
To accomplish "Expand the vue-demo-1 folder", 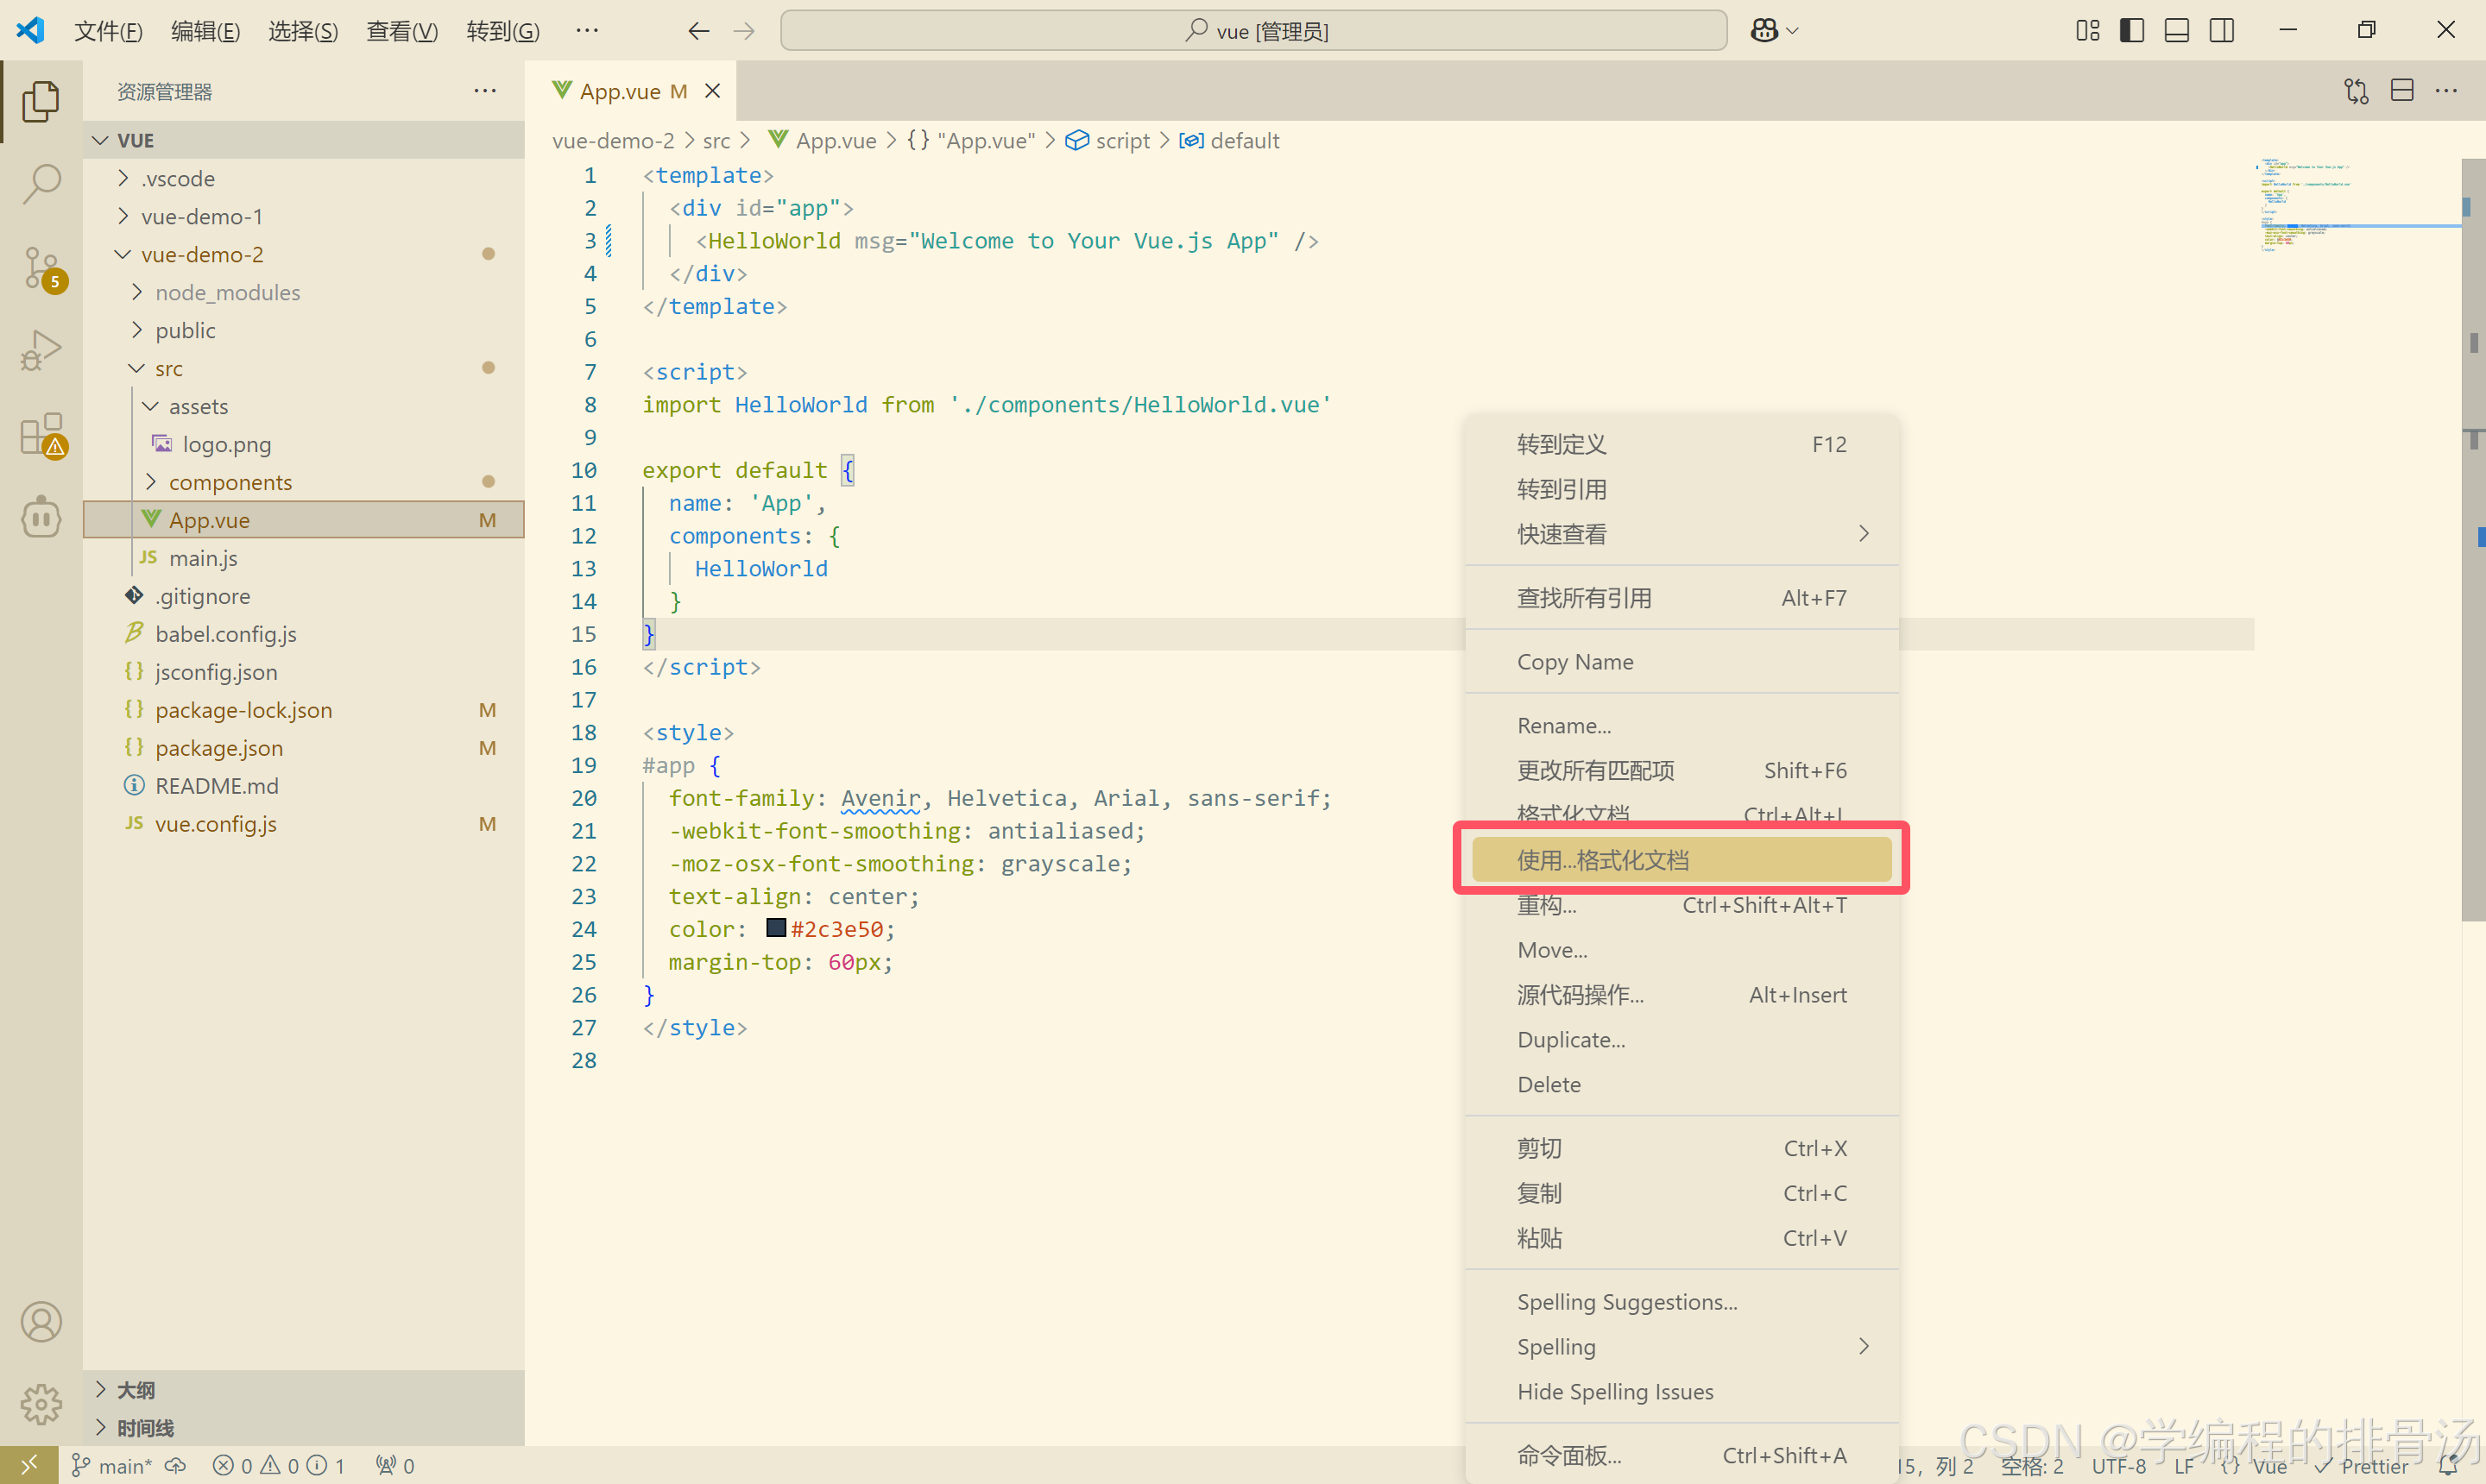I will 201,216.
